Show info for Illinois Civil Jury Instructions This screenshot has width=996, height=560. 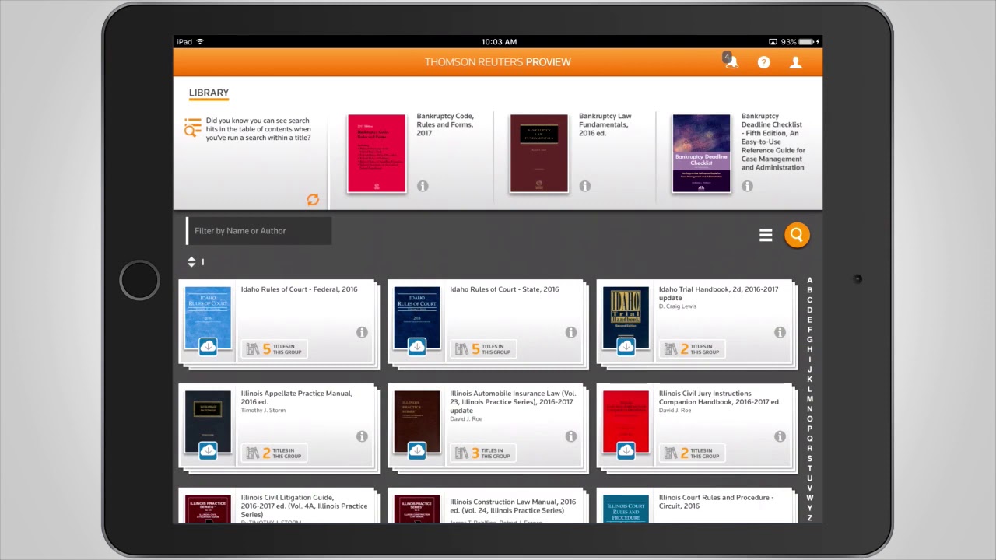click(x=780, y=436)
